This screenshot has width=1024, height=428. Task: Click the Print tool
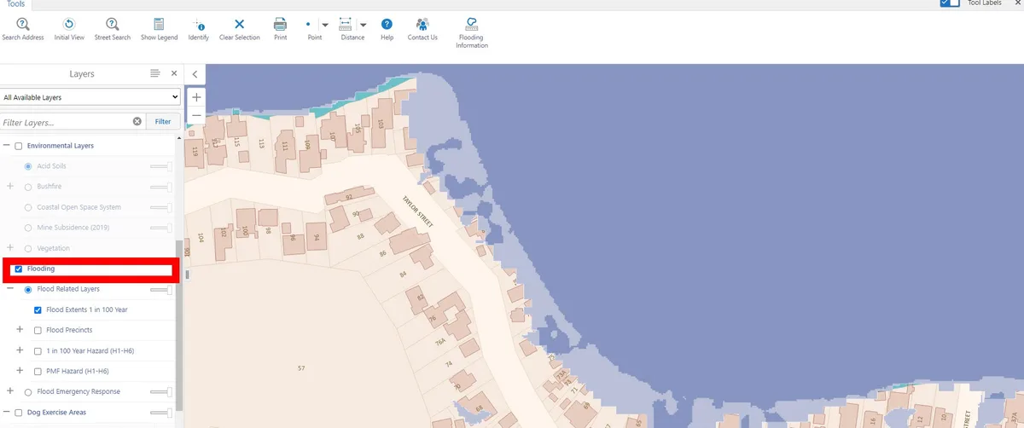pyautogui.click(x=280, y=29)
